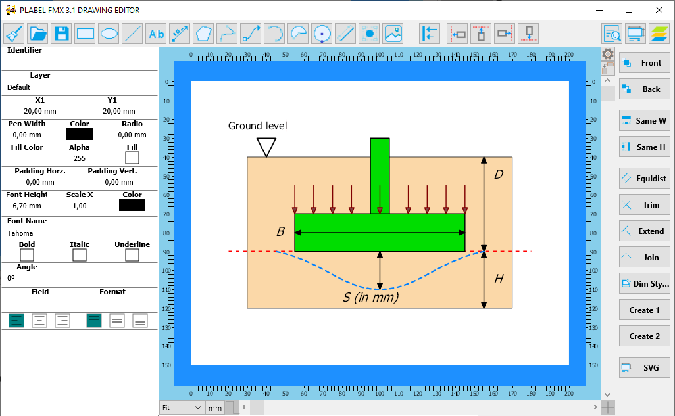Open the Fit zoom dropdown
The image size is (675, 416).
click(182, 407)
